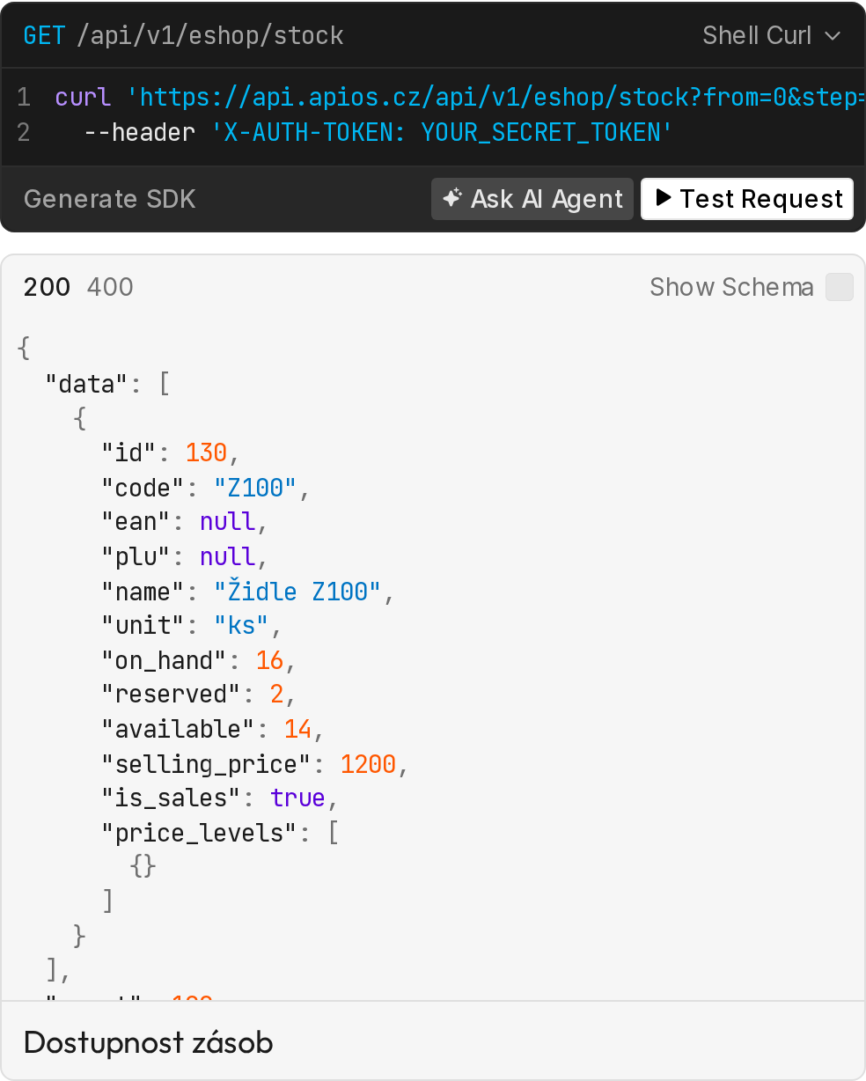The height and width of the screenshot is (1081, 866).
Task: Click the GET /api/v1/eshop/stock endpoint title
Action: 183,35
